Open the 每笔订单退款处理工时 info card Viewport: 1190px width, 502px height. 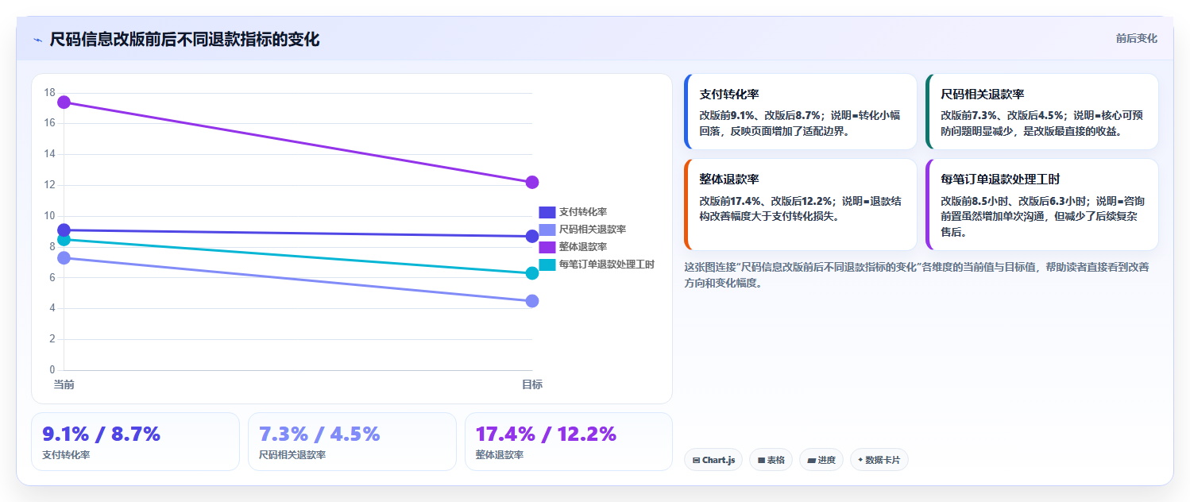click(1042, 204)
